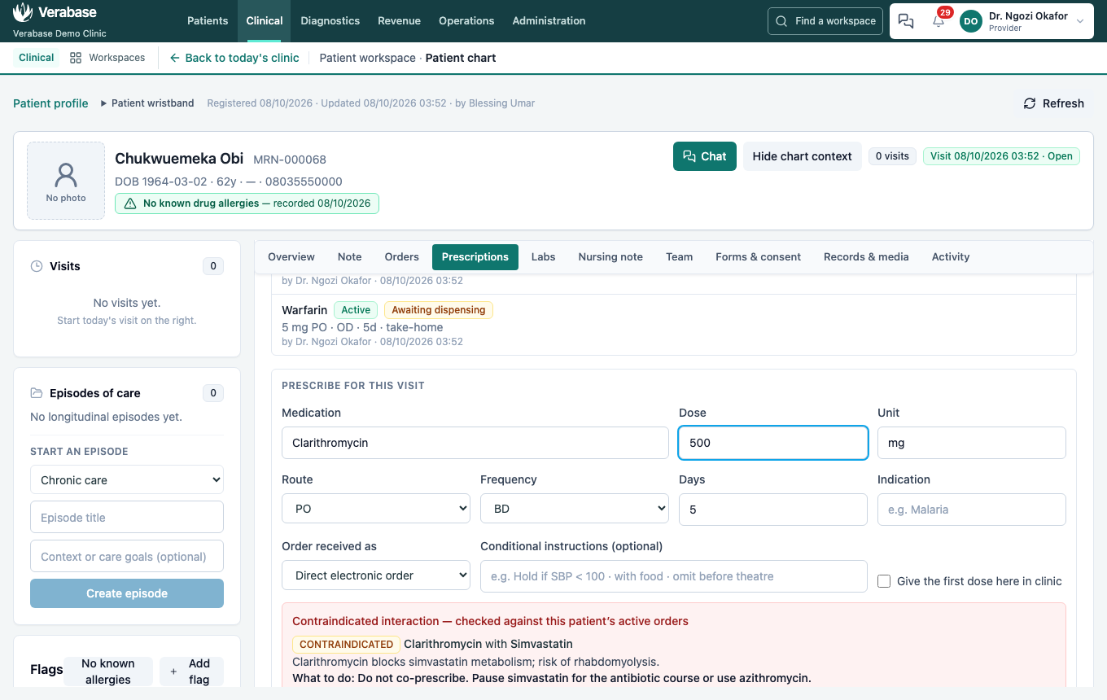Switch to the Records & media tab
This screenshot has height=700, width=1107.
[x=866, y=257]
